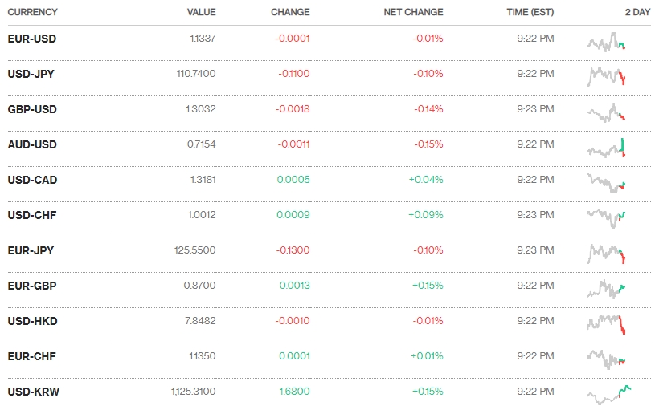659x410 pixels.
Task: Open the EUR-GBP sparkline chart
Action: point(607,288)
